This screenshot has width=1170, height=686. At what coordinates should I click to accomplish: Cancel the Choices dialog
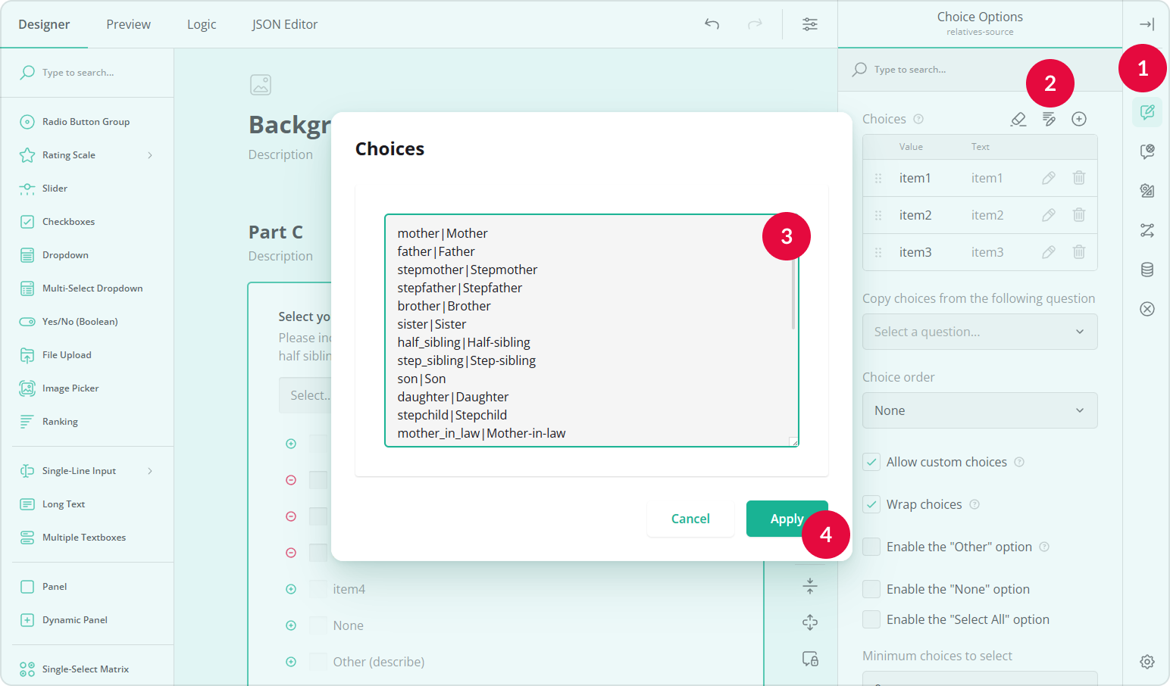pos(690,519)
